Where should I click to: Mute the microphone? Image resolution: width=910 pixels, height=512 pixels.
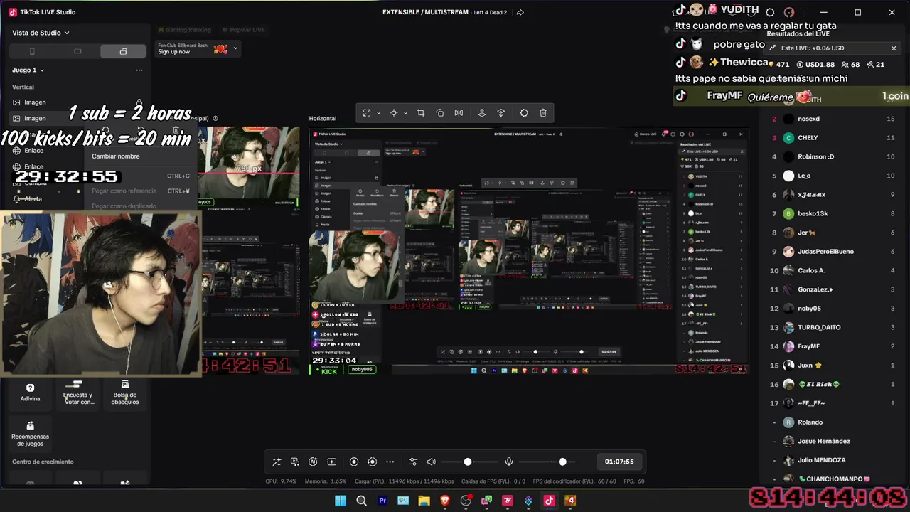[x=509, y=462]
